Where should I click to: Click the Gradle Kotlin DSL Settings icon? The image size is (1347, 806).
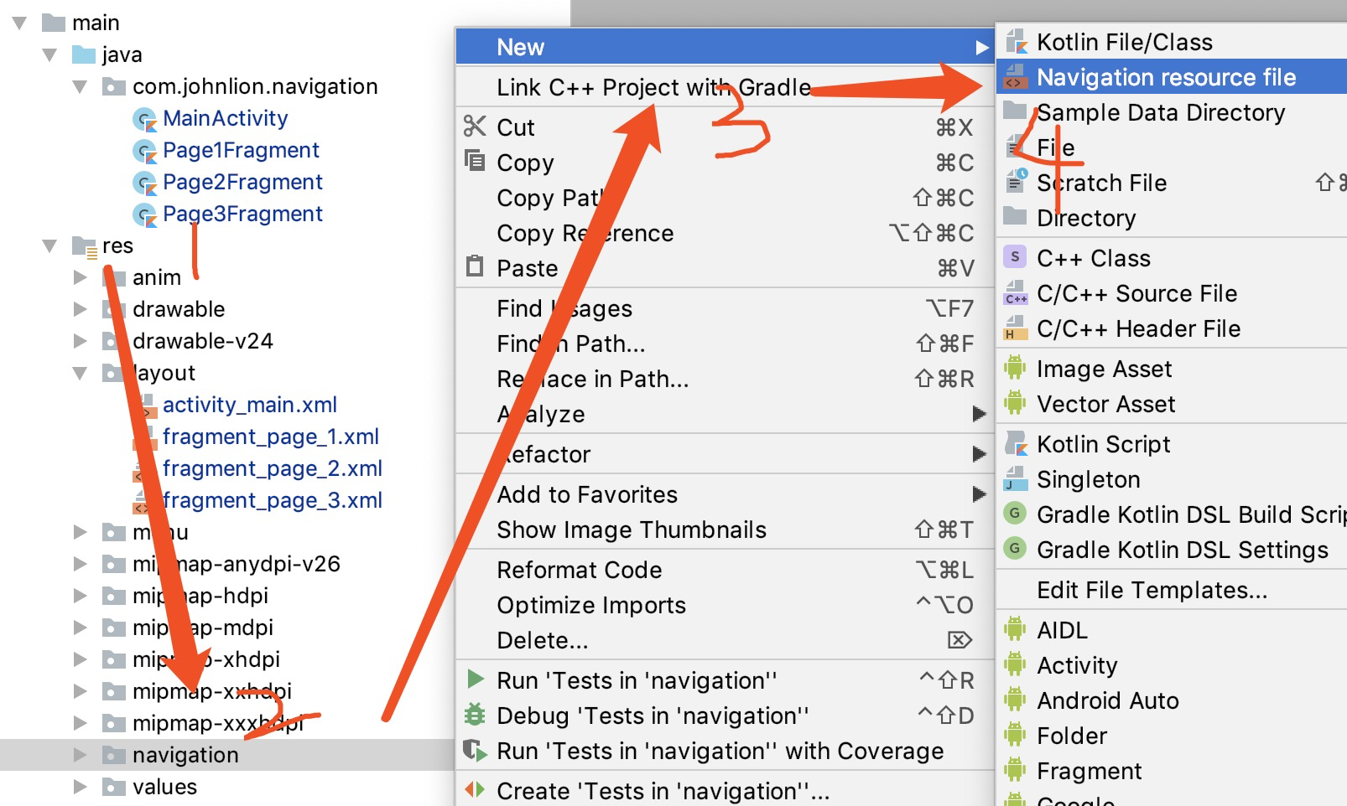1015,549
